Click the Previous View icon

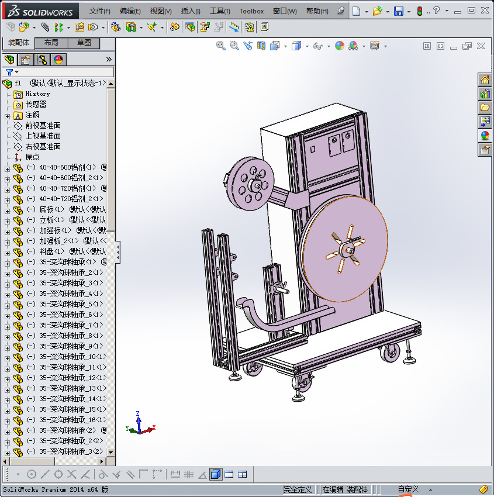(248, 46)
